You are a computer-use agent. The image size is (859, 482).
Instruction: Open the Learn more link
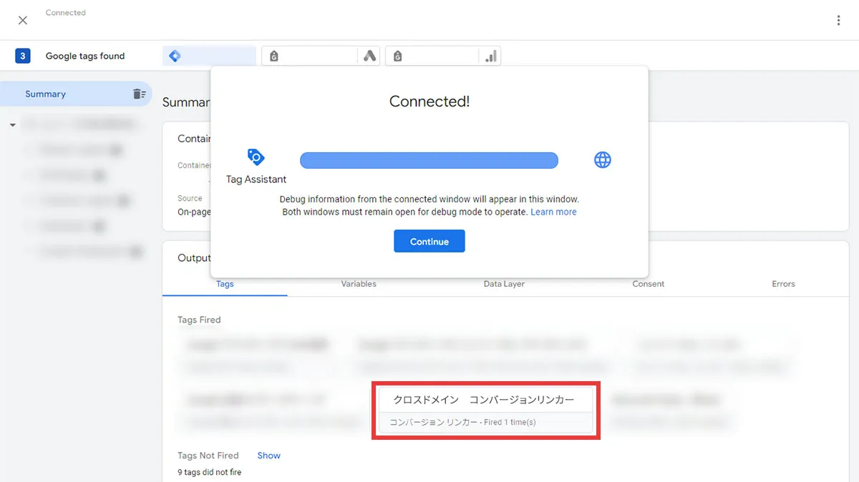coord(553,211)
